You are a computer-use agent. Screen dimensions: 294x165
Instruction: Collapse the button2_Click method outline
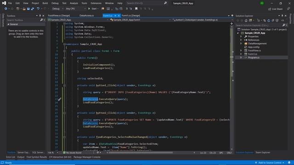[x=64, y=113]
